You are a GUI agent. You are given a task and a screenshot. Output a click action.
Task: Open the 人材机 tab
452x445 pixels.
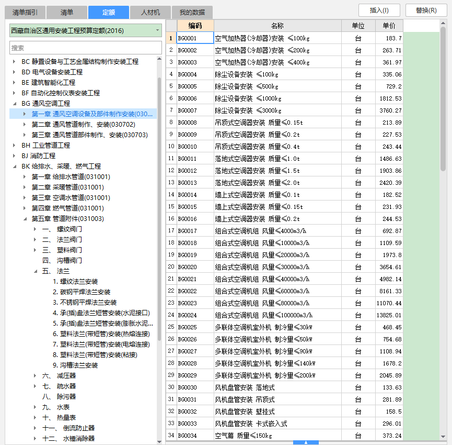tap(150, 12)
